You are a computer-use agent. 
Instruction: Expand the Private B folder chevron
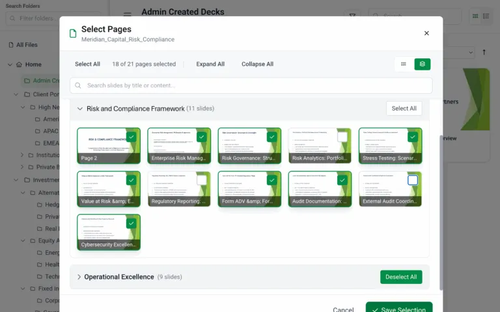coord(22,167)
